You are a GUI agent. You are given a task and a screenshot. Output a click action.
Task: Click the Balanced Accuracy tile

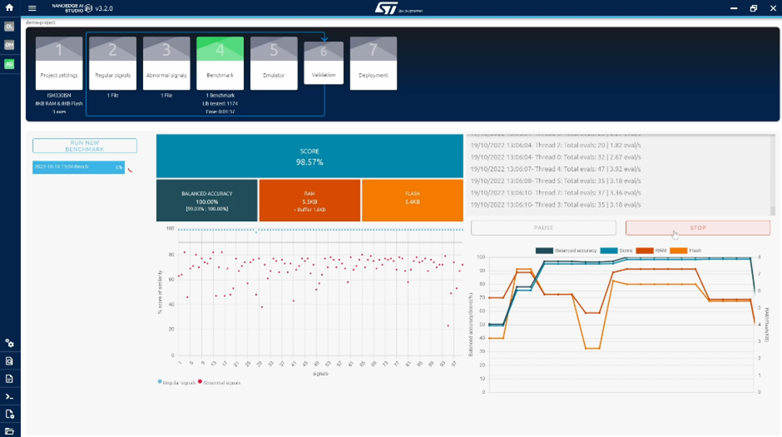pyautogui.click(x=207, y=200)
